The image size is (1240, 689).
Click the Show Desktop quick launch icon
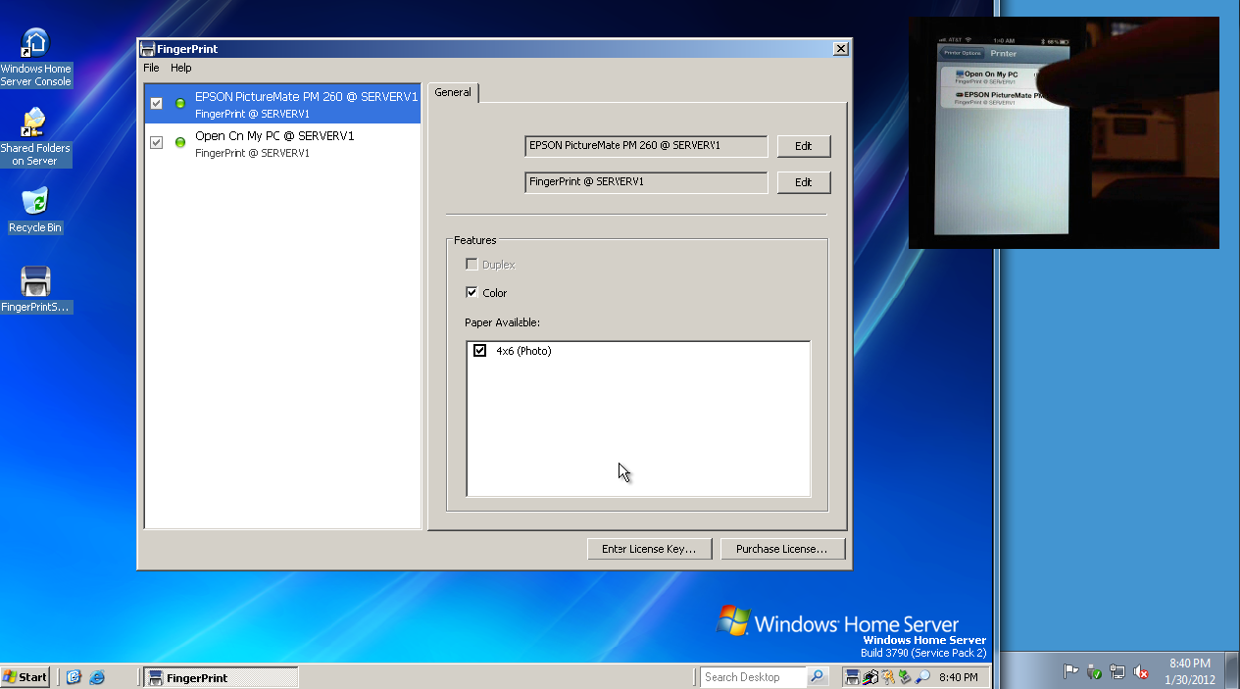pyautogui.click(x=74, y=677)
